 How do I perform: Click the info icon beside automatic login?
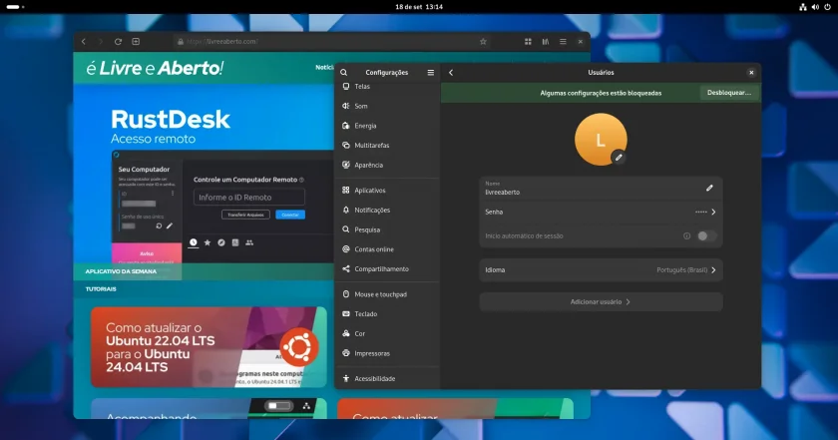pos(686,235)
